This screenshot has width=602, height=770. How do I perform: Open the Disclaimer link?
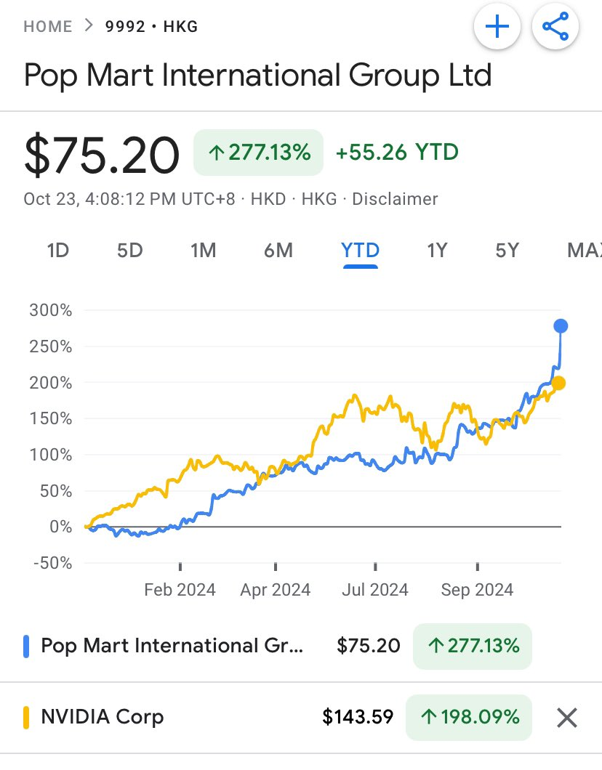[395, 198]
